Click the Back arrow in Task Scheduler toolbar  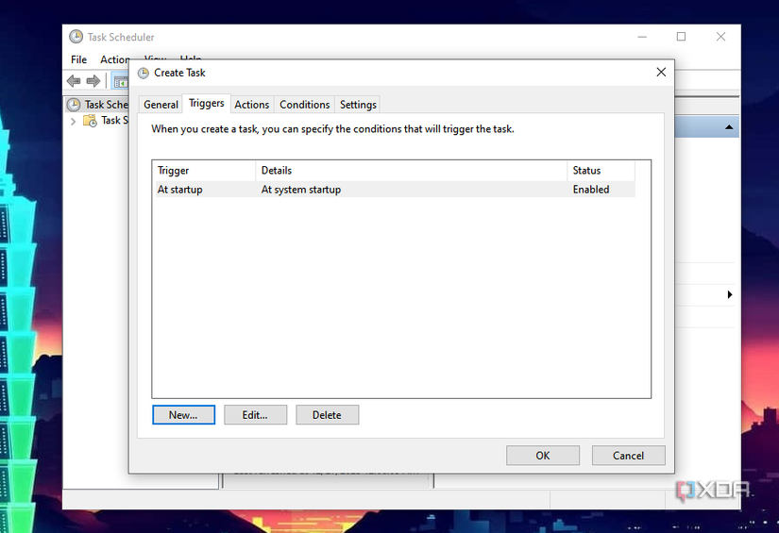coord(74,81)
